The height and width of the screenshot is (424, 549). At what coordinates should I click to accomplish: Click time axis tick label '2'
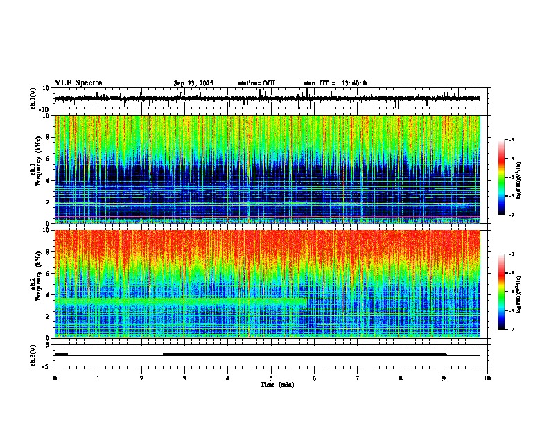141,378
